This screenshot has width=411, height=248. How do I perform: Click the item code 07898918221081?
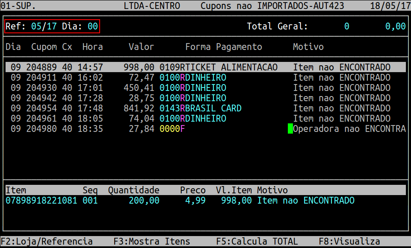click(x=41, y=200)
